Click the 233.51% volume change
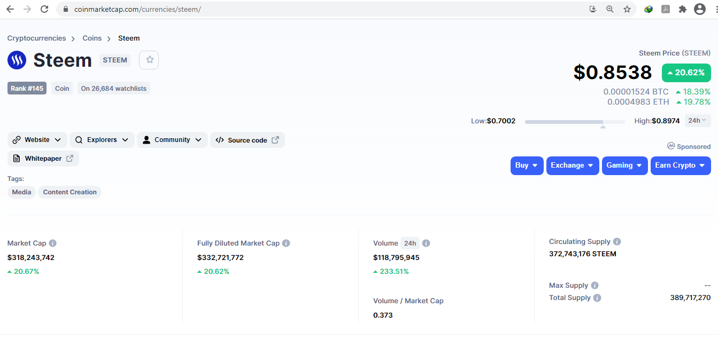718x339 pixels. tap(391, 271)
